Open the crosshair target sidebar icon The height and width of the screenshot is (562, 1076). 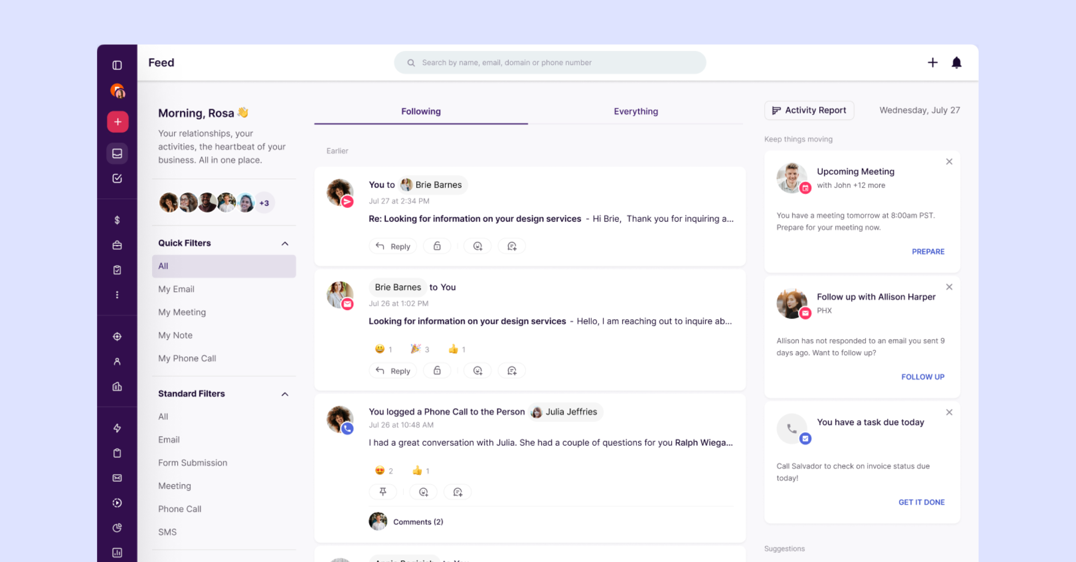(x=117, y=337)
